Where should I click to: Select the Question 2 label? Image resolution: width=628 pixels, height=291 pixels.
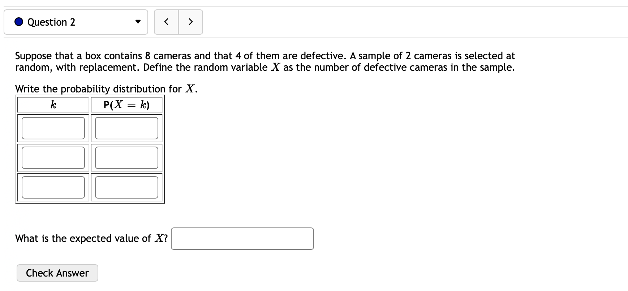pyautogui.click(x=52, y=22)
